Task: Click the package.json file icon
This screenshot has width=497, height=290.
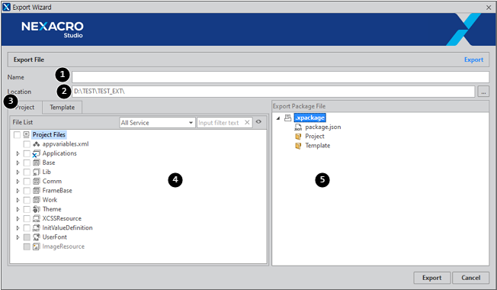Action: coord(298,127)
